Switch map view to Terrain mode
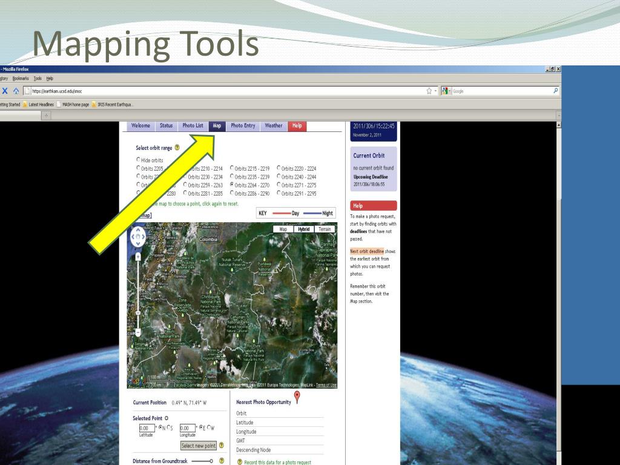 [325, 229]
